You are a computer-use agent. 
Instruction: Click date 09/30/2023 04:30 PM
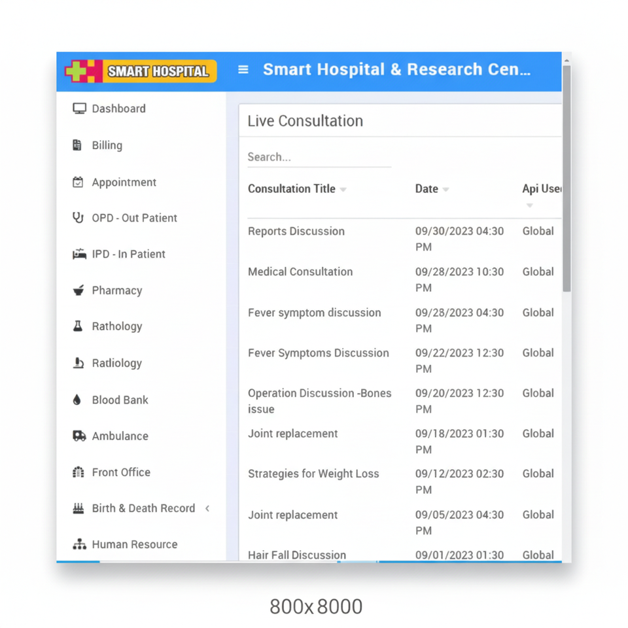[459, 239]
